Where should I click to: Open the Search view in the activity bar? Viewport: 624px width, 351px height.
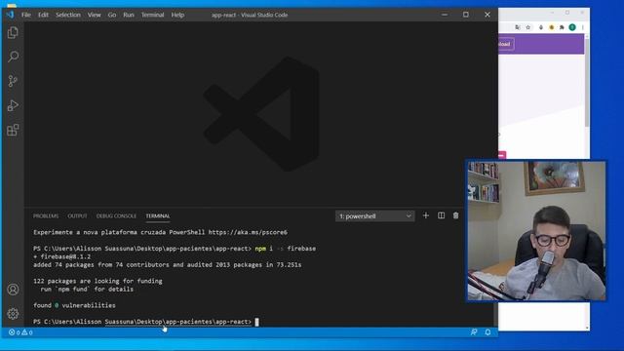[x=13, y=57]
